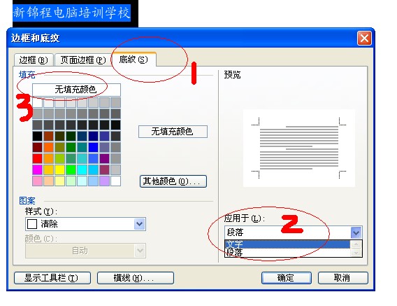Switch to the 边框(B) tab
Screen dimensions: 397x306
34,60
